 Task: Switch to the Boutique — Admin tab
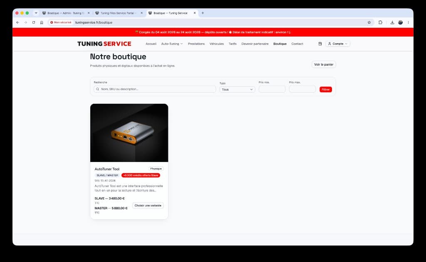(65, 13)
